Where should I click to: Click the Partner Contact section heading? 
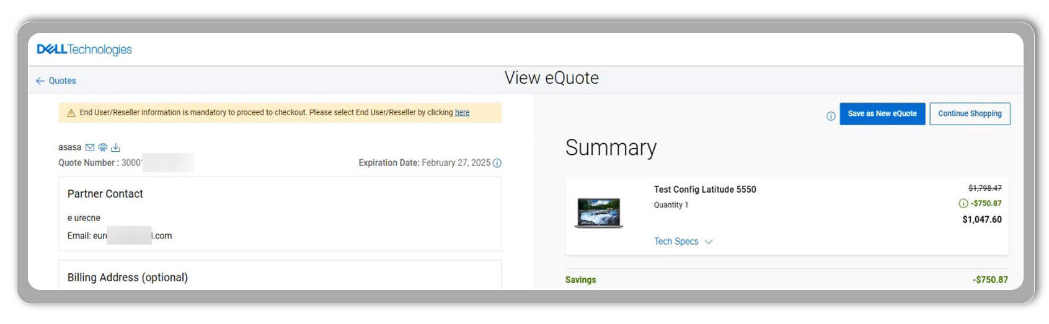(105, 194)
